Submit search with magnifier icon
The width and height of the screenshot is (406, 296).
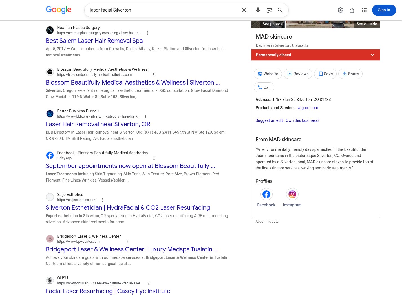(280, 10)
